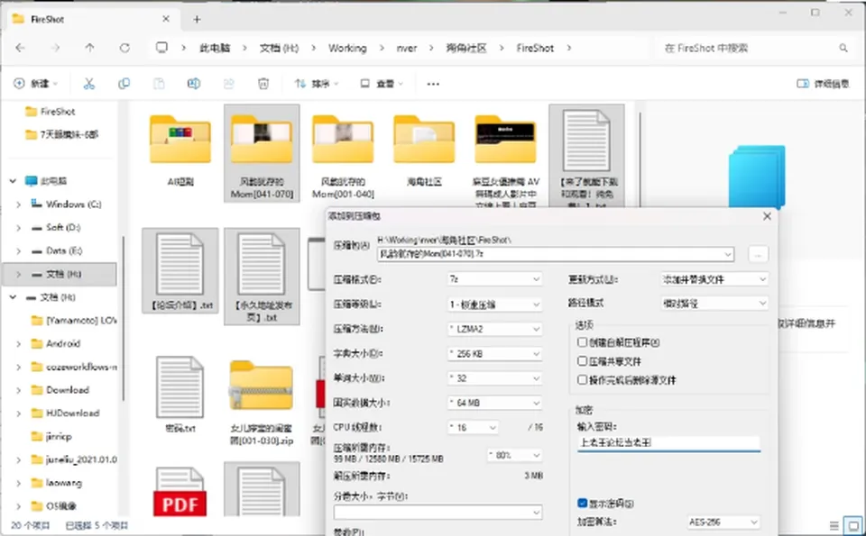866x536 pixels.
Task: Open the 新建 menu in the toolbar
Action: [36, 84]
